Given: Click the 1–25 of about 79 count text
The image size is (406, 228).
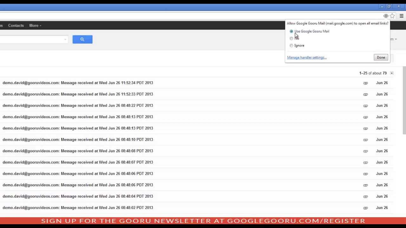Looking at the screenshot, I should (x=373, y=73).
